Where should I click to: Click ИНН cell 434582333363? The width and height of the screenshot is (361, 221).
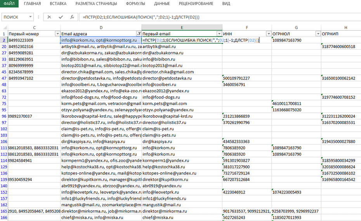[x=247, y=142]
